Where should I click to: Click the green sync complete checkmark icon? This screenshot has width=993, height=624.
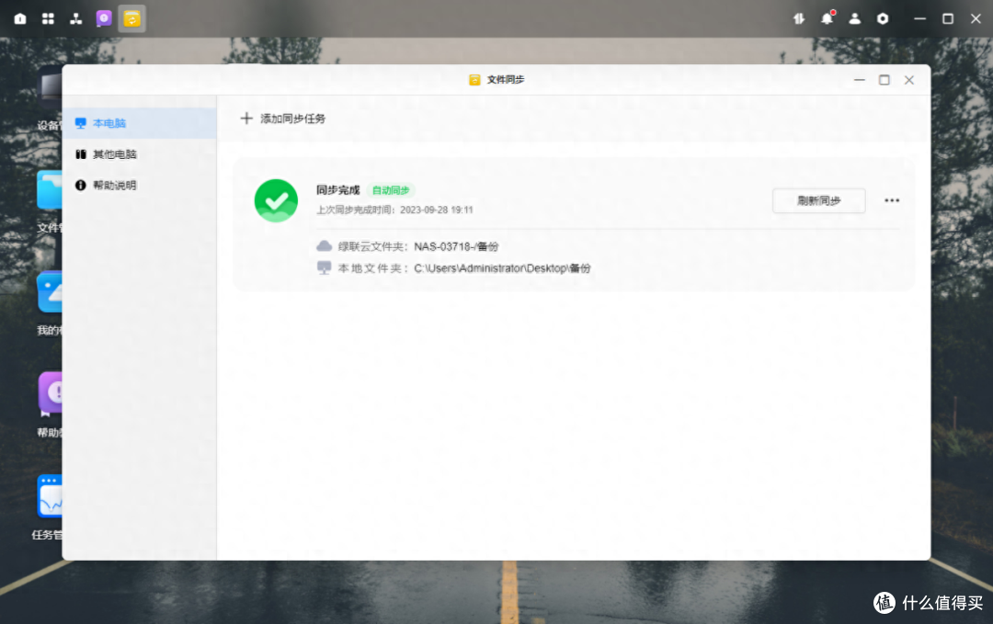(276, 200)
